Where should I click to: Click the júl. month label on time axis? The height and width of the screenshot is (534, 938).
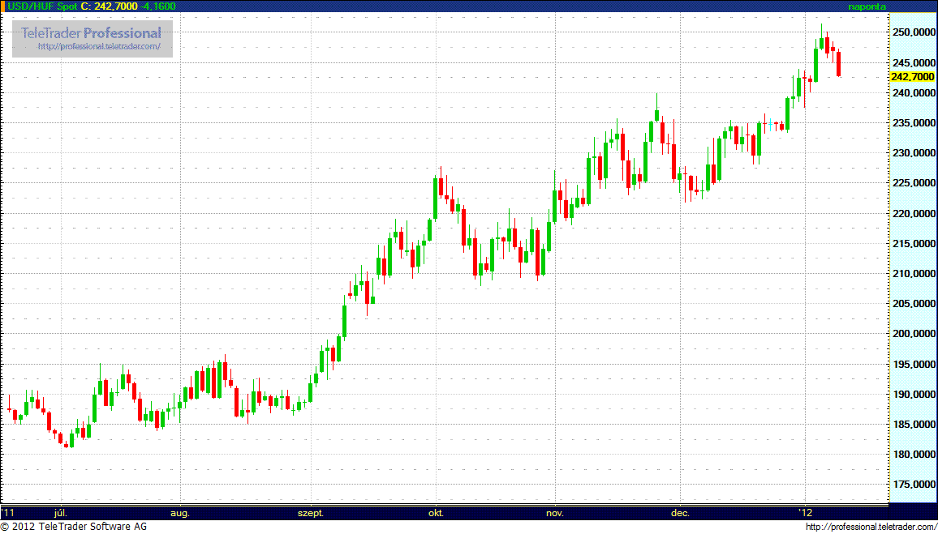60,513
